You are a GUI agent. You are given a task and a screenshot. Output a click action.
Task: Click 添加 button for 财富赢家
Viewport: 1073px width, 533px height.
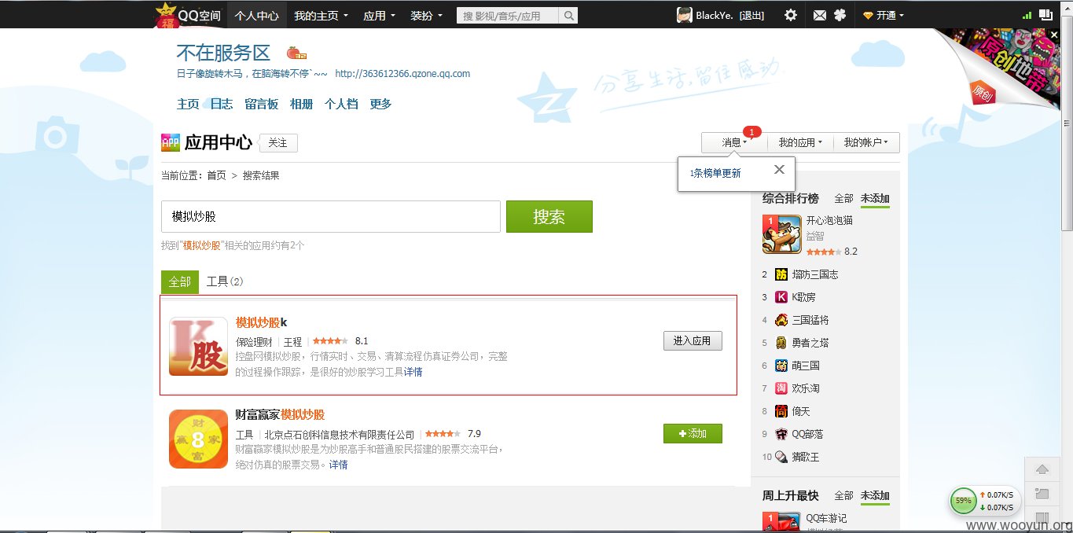click(693, 433)
